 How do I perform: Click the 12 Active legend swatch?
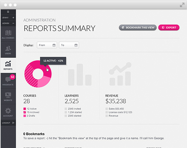[x=25, y=109]
